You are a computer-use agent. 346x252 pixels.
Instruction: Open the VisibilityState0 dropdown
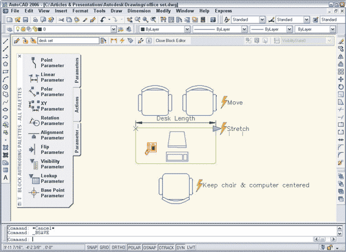(329, 40)
